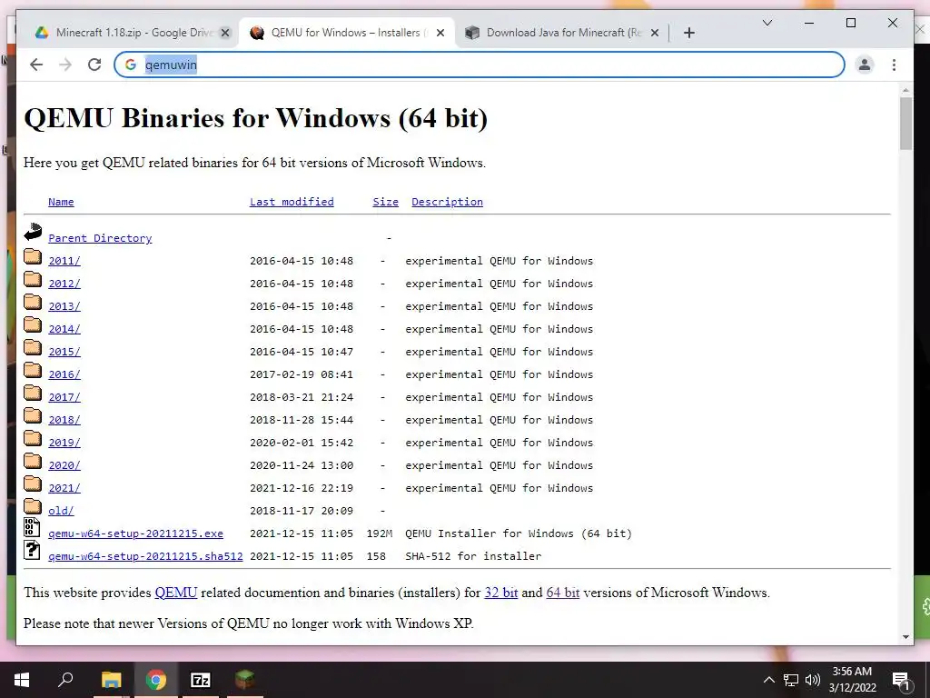Image resolution: width=930 pixels, height=698 pixels.
Task: Open the volume speaker tray icon
Action: 813,680
